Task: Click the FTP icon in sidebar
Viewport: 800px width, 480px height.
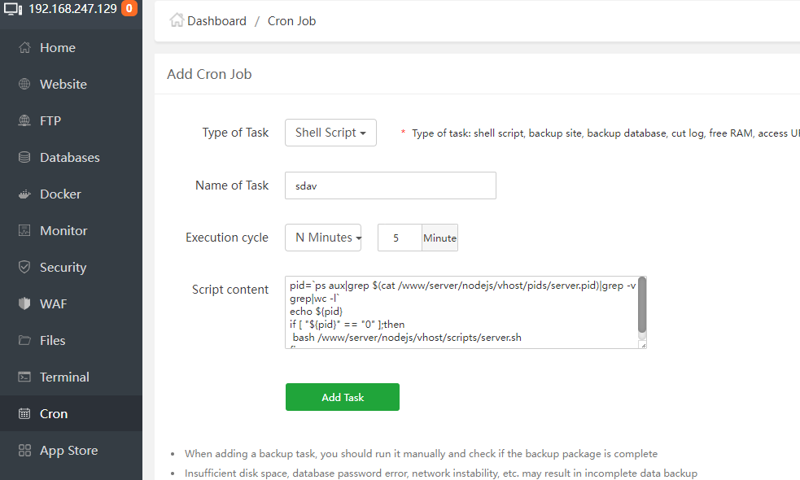Action: tap(24, 121)
